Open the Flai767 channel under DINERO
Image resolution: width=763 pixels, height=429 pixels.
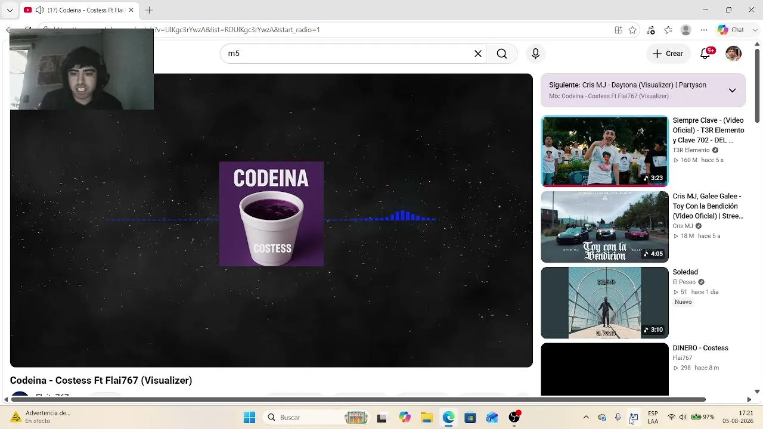point(683,358)
